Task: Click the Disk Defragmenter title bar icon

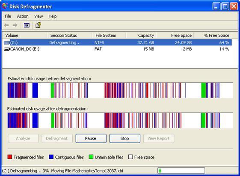Action: click(5, 6)
